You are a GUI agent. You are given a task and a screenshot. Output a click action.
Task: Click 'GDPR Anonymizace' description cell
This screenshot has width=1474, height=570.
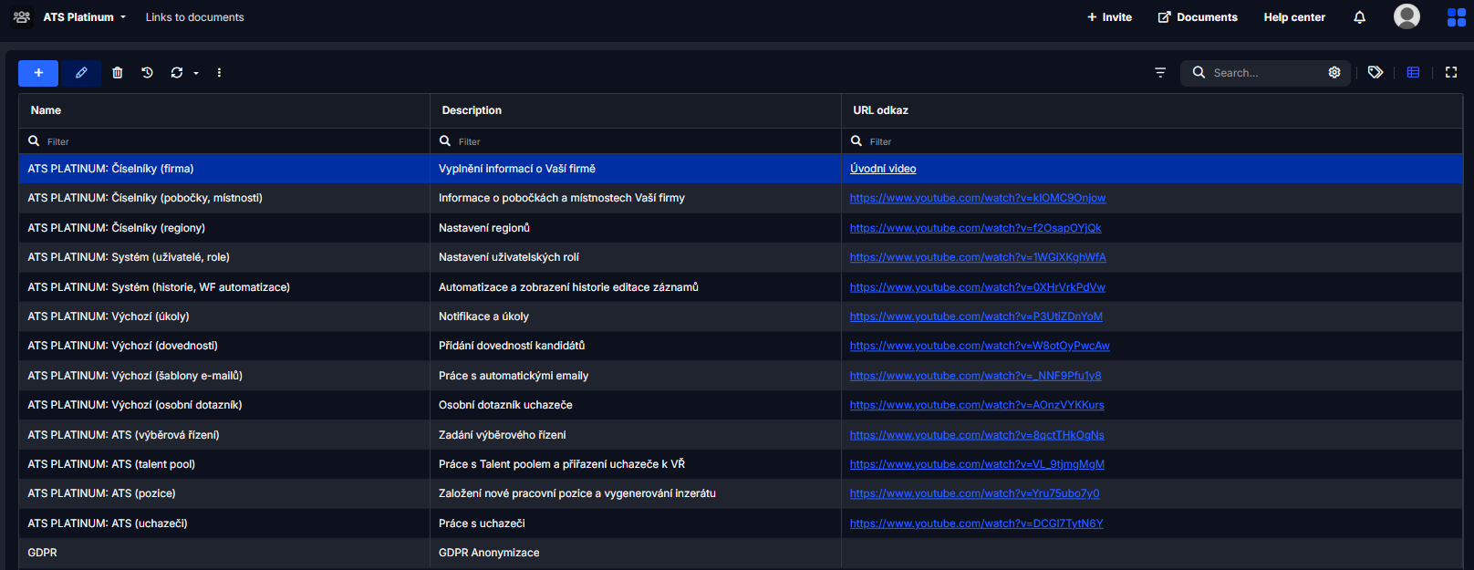click(636, 553)
